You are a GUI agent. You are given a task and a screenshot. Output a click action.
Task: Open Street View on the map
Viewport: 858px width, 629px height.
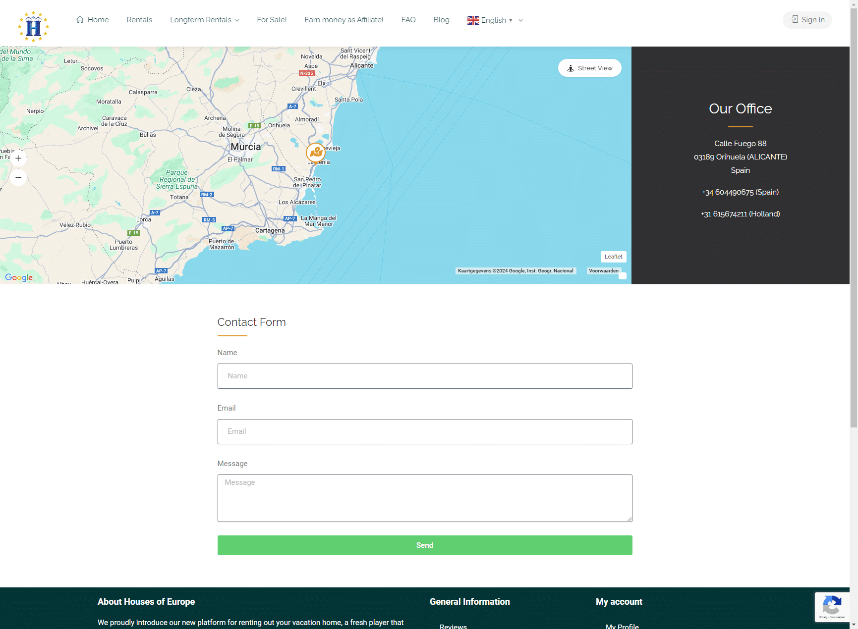tap(589, 68)
